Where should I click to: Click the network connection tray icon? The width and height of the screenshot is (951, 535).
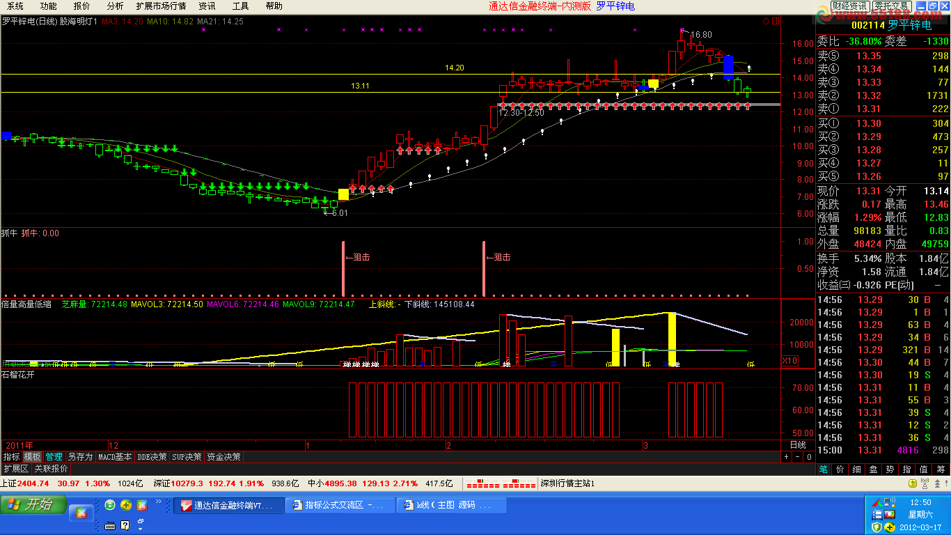[x=889, y=502]
